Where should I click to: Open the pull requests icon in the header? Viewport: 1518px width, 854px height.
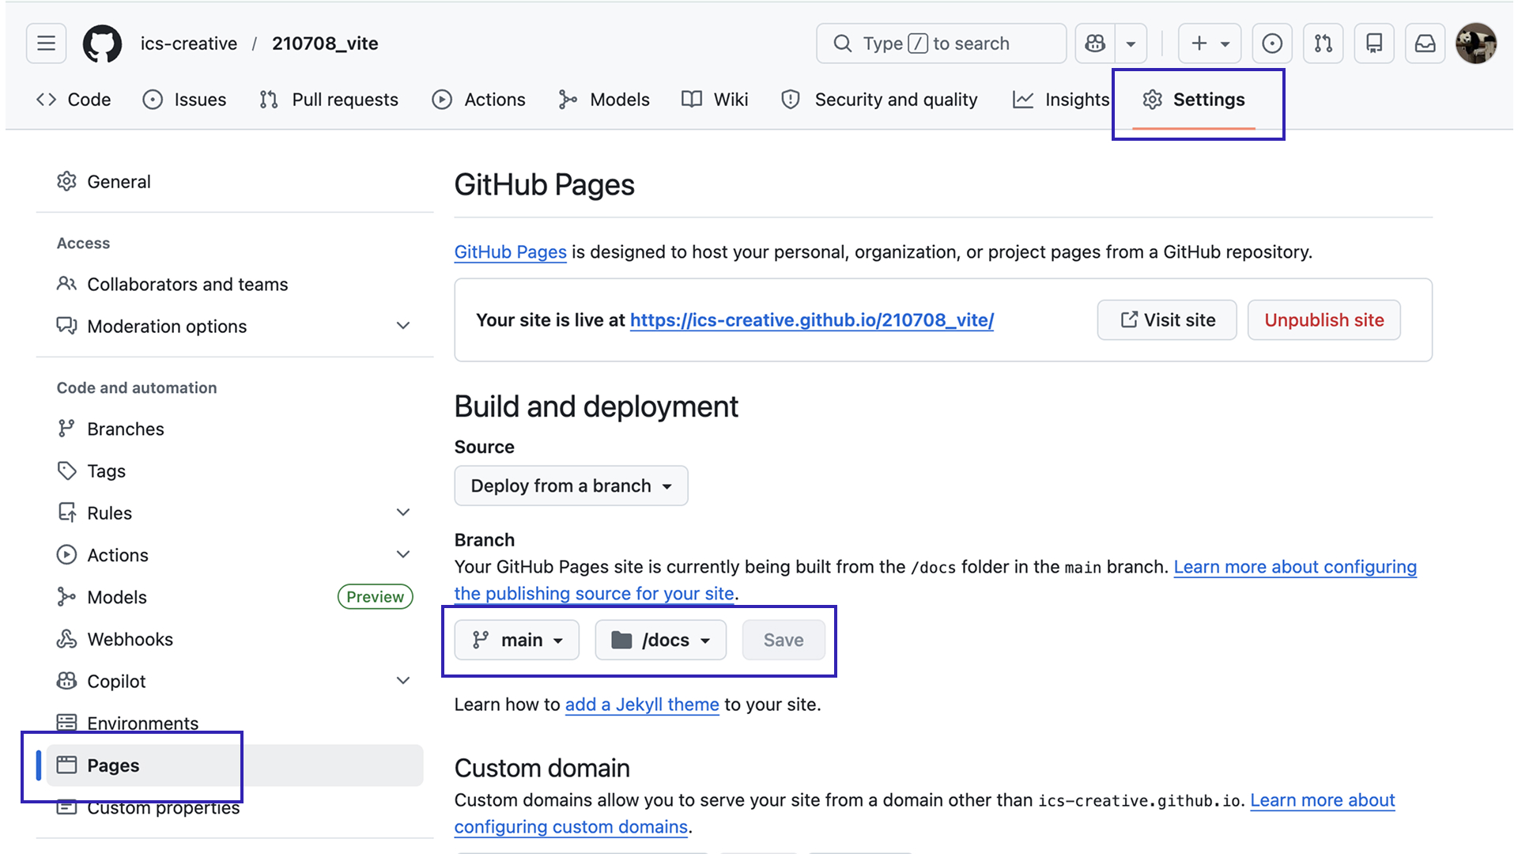point(1323,43)
